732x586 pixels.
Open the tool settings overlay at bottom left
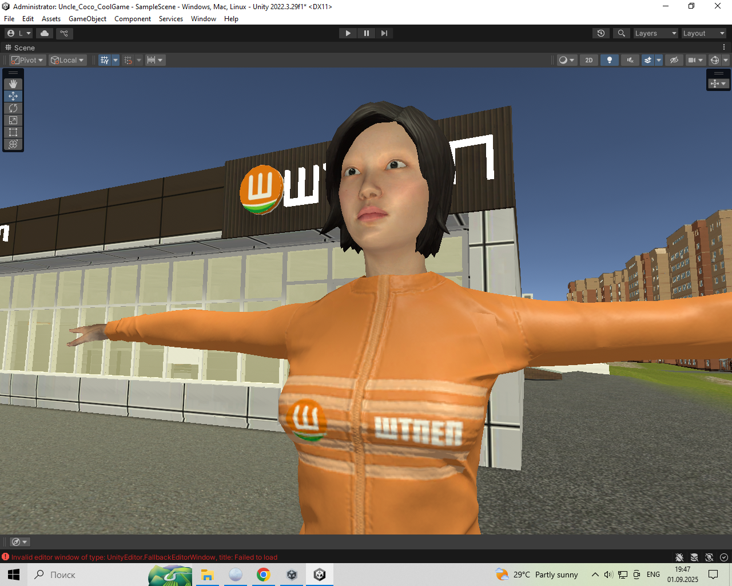tap(19, 542)
